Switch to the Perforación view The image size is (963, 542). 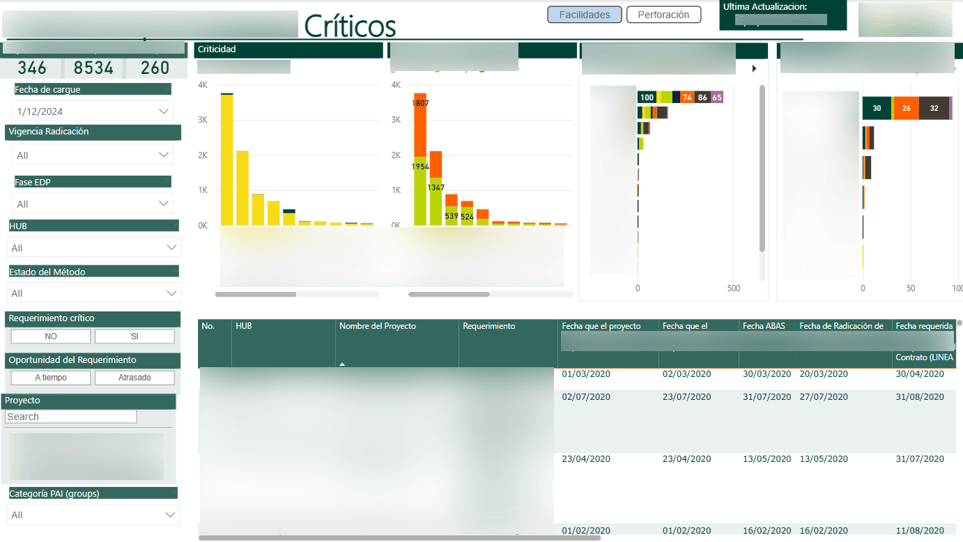[663, 15]
